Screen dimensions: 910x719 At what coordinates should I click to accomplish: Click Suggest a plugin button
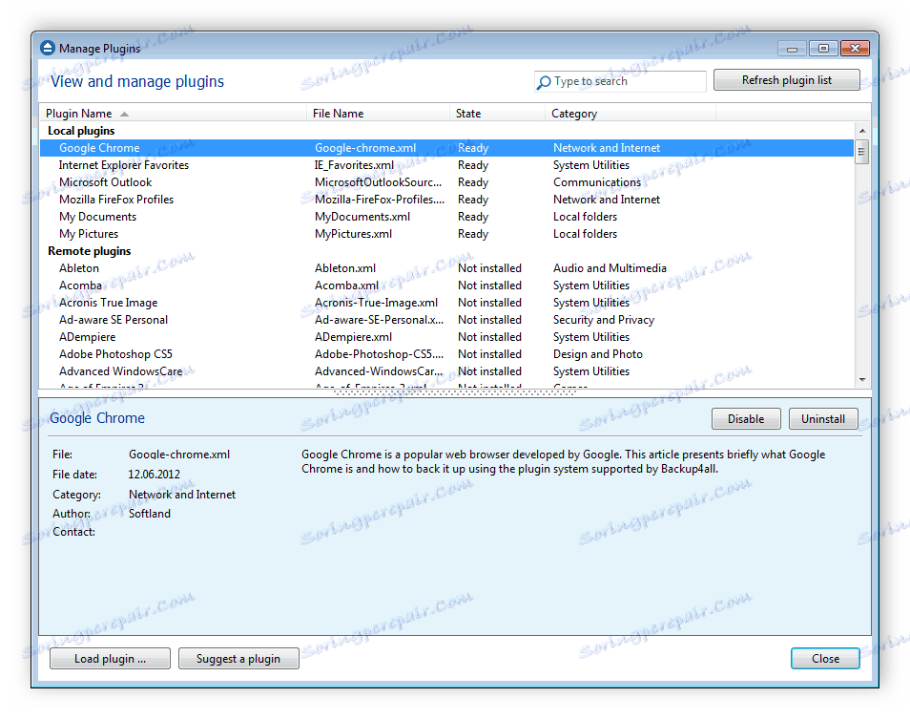pos(238,659)
